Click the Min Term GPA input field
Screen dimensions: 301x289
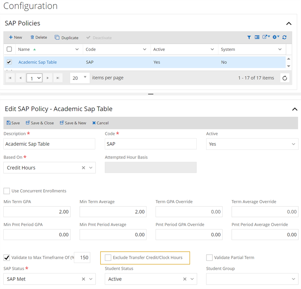pyautogui.click(x=37, y=212)
